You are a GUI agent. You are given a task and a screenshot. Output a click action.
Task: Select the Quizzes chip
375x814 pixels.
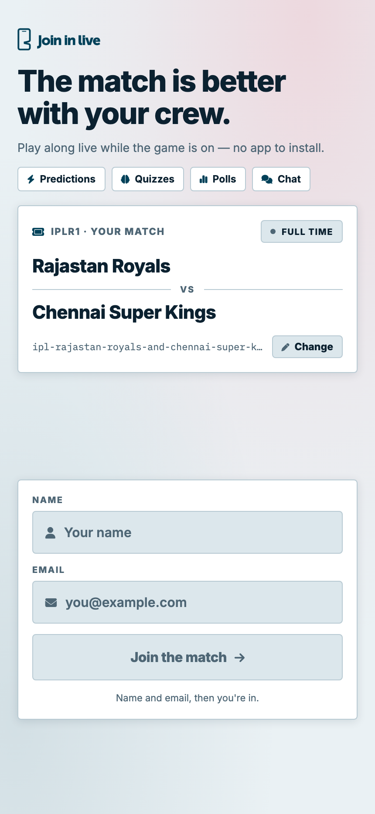point(148,179)
